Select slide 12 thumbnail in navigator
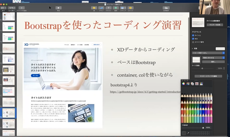Viewport: 230px width, 137px height. pos(9,38)
